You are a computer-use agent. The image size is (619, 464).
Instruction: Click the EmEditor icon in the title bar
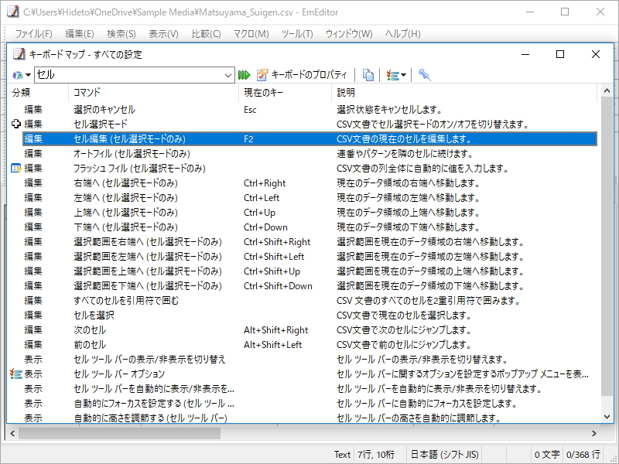[11, 12]
